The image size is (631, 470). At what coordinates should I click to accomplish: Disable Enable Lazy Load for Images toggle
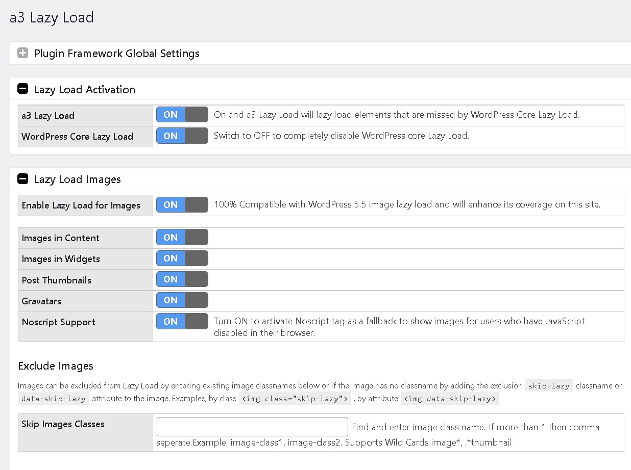pos(182,205)
